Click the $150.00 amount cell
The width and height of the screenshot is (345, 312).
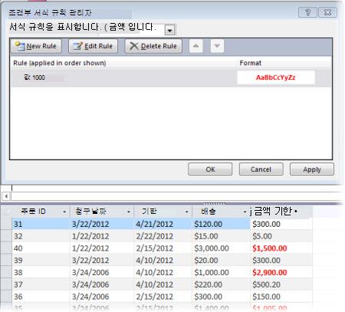pos(281,297)
